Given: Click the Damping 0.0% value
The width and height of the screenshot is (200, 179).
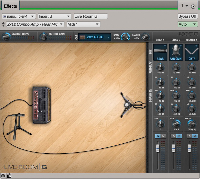Looking at the screenshot, I should (136, 38).
